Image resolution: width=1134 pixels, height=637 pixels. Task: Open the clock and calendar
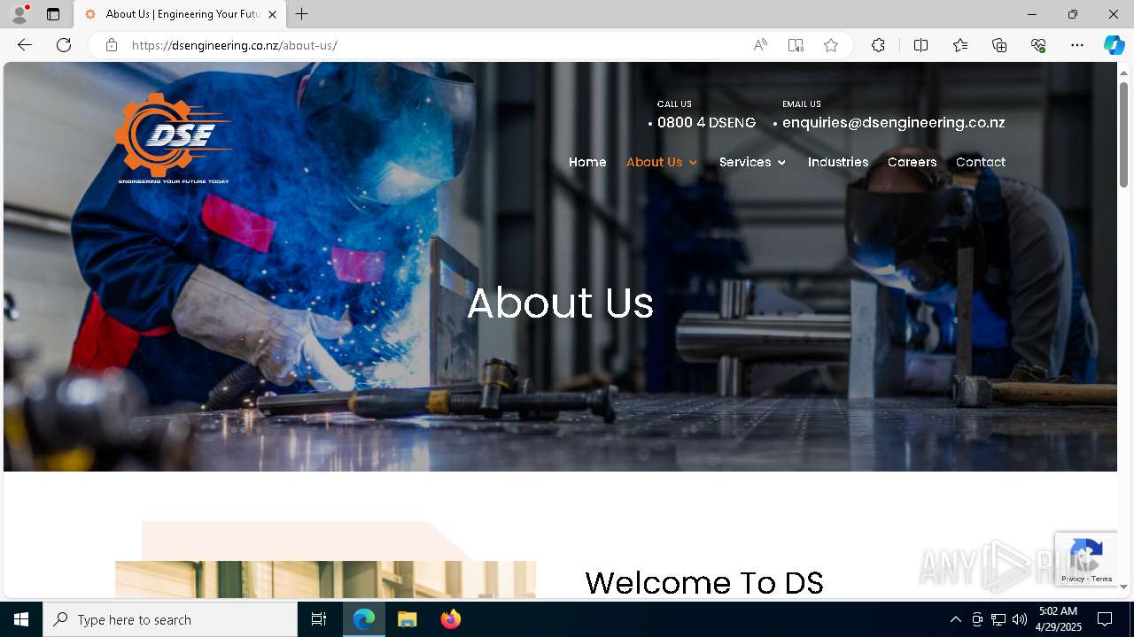(x=1058, y=619)
